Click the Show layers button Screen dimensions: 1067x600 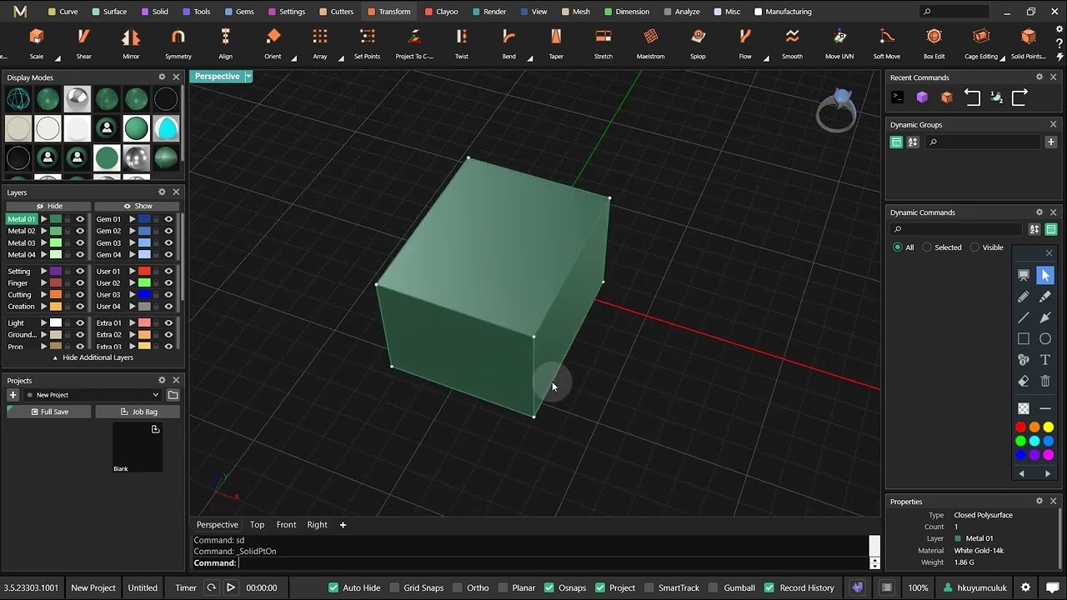point(138,206)
